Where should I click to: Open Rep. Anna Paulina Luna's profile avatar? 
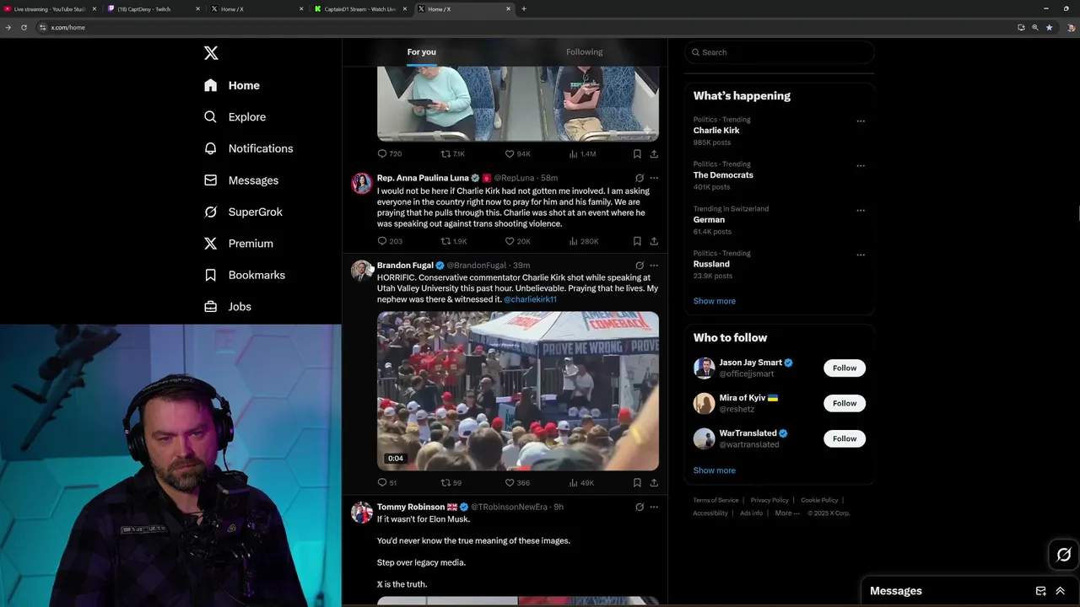coord(362,184)
